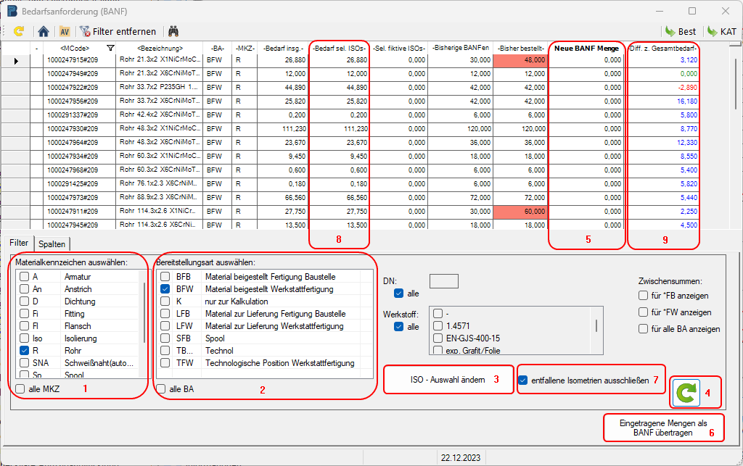Click the AV toolbar icon
The width and height of the screenshot is (743, 466).
(65, 32)
